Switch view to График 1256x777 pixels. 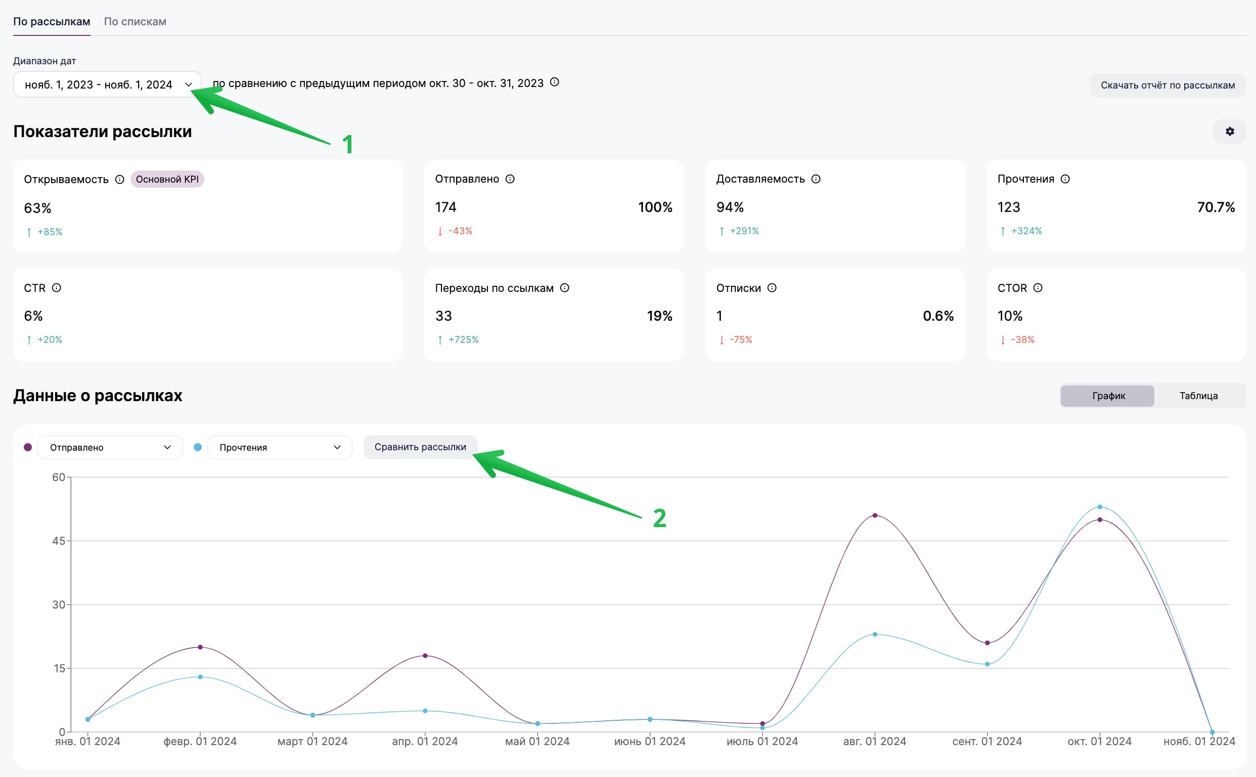1108,396
